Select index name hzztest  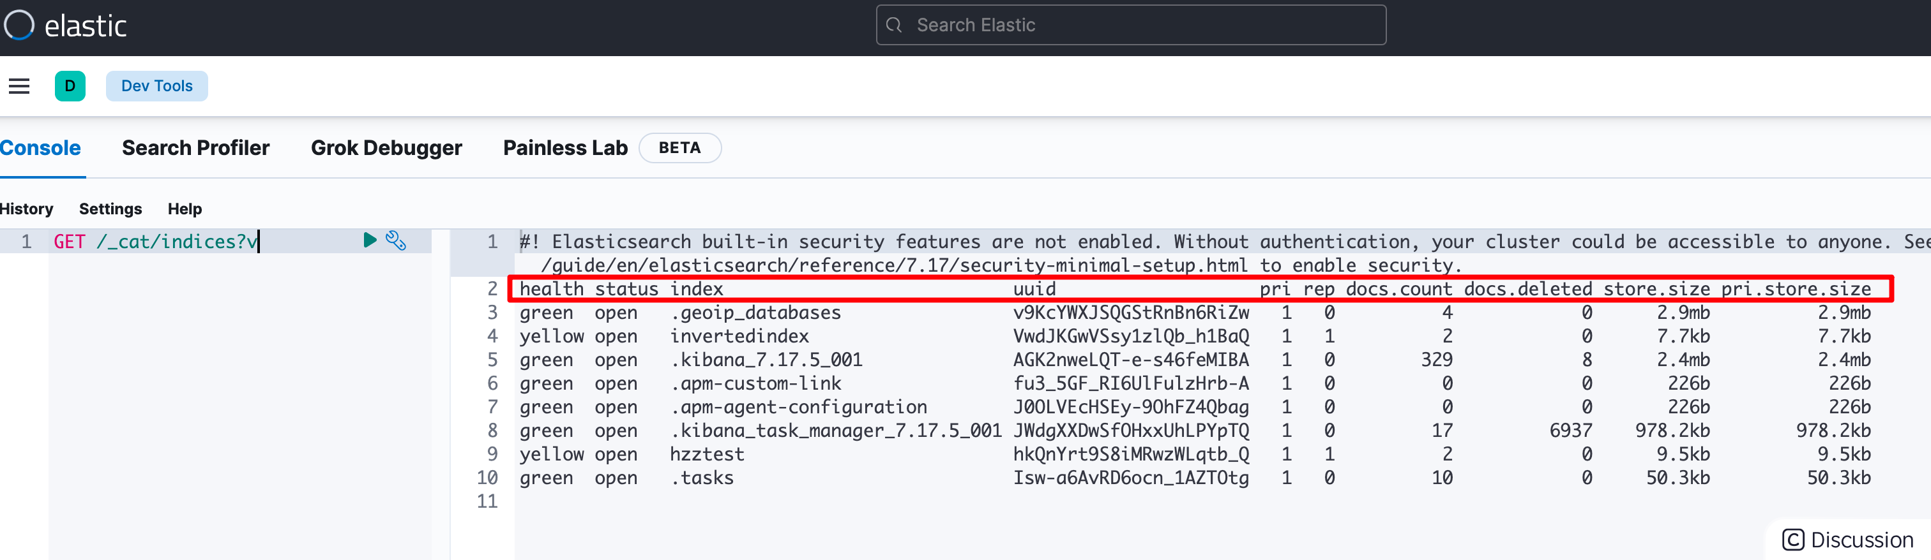click(x=707, y=454)
